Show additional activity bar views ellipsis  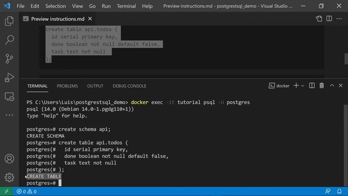(x=9, y=115)
